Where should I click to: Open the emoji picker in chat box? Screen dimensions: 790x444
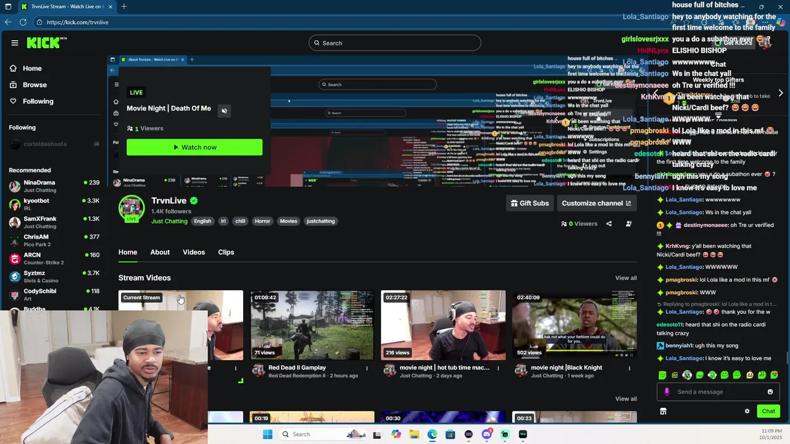(x=770, y=392)
